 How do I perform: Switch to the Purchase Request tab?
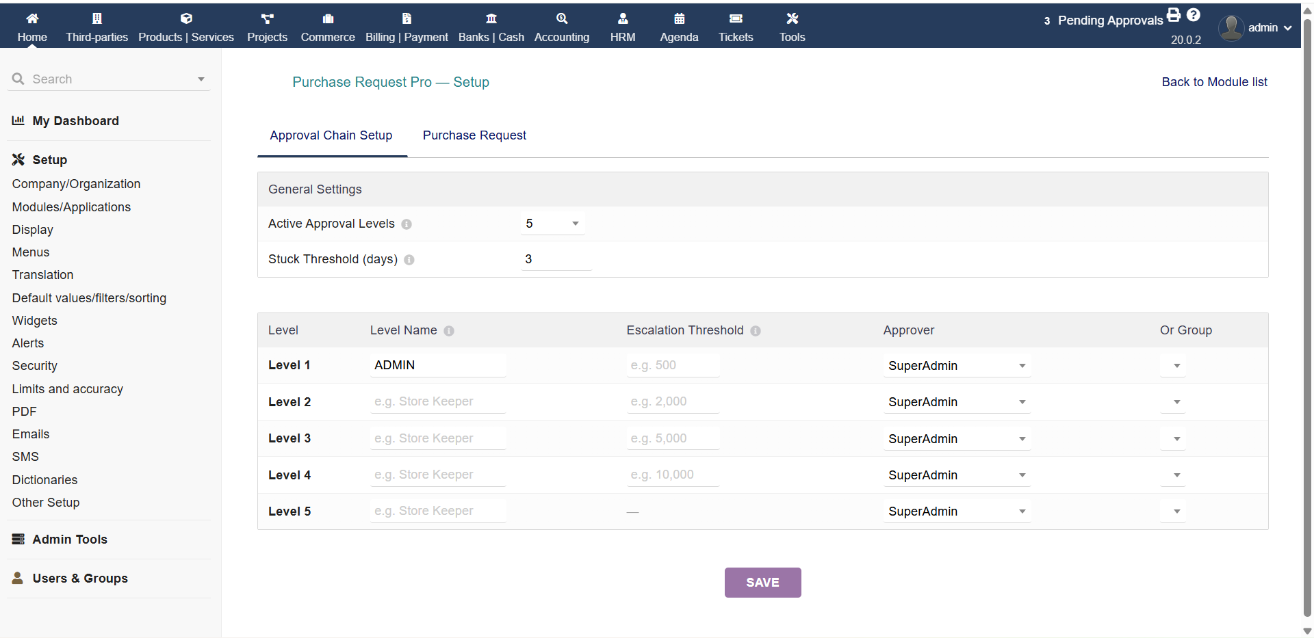474,135
